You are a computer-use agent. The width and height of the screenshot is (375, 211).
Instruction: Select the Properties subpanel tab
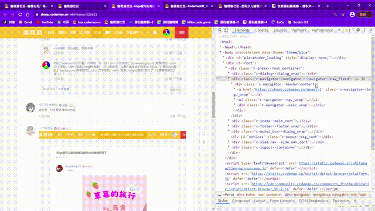(x=341, y=201)
